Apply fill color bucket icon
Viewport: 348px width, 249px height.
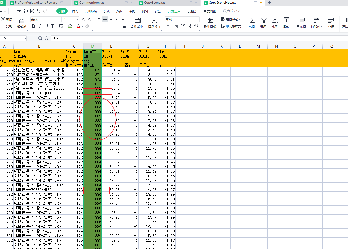70,26
